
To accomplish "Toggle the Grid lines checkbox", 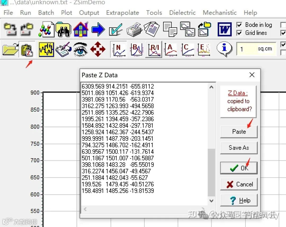I will pos(239,33).
